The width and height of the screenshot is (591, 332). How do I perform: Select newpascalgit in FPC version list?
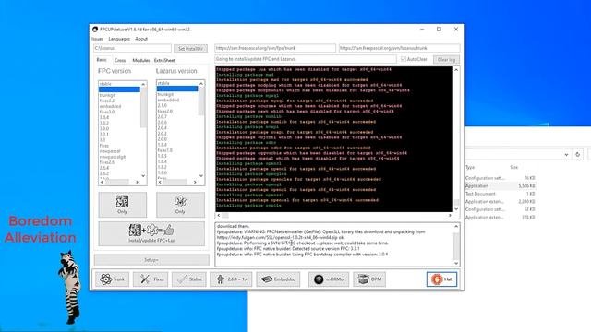click(x=113, y=157)
